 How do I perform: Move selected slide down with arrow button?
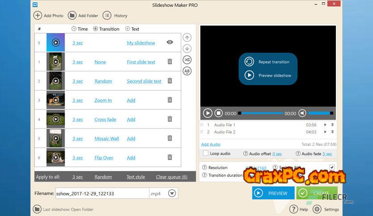click(x=187, y=49)
